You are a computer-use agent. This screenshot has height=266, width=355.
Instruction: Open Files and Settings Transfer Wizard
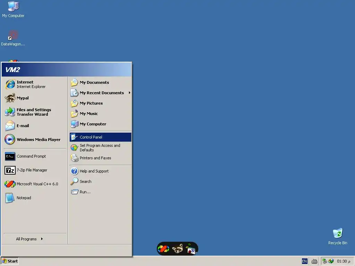35,112
